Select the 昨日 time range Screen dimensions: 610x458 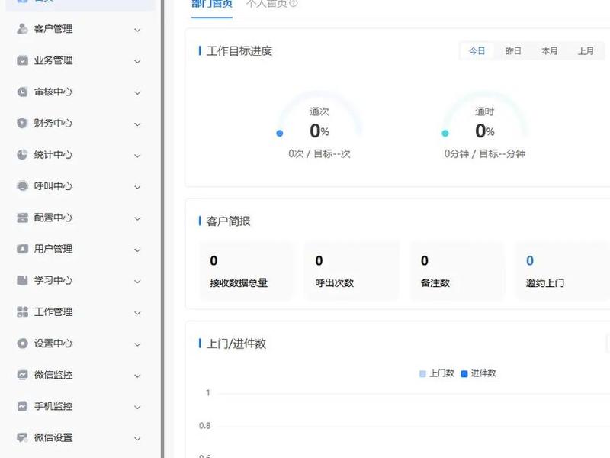(513, 51)
